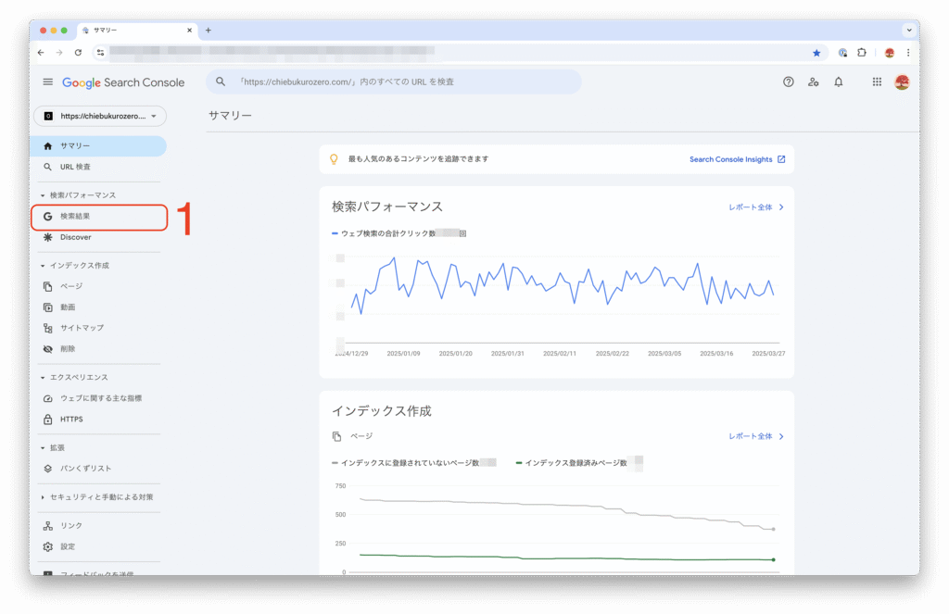
Task: Click the browser forward arrow
Action: pyautogui.click(x=59, y=53)
